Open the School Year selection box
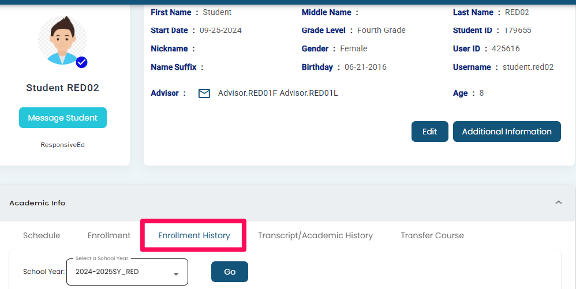Image resolution: width=576 pixels, height=289 pixels. [127, 272]
